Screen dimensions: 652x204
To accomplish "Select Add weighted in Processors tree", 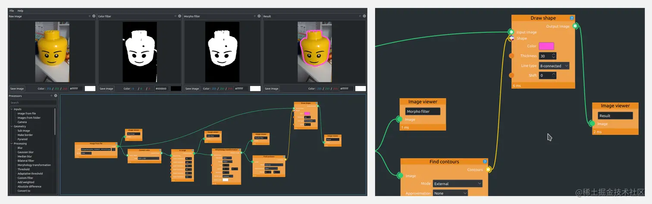I will pos(25,182).
